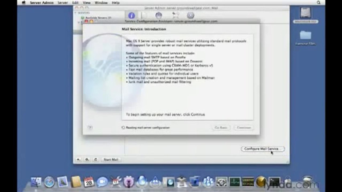Open the Edit menu
Viewport: 342px width, 192px height.
[75, 3]
